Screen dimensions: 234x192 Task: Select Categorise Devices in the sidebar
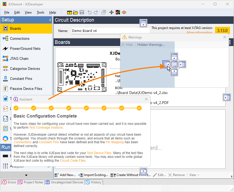tap(25, 69)
